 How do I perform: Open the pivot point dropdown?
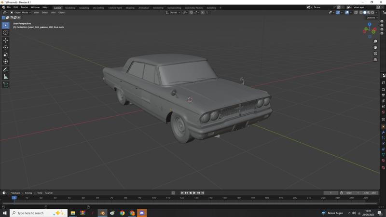(x=185, y=13)
